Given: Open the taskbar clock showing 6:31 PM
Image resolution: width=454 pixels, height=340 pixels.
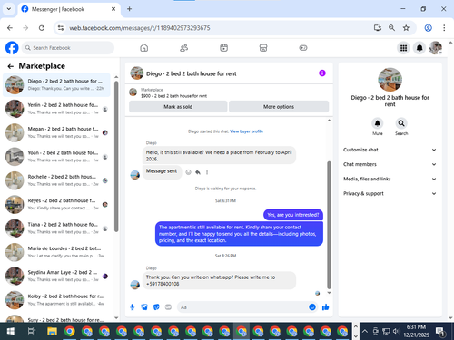Looking at the screenshot, I should pos(416,331).
